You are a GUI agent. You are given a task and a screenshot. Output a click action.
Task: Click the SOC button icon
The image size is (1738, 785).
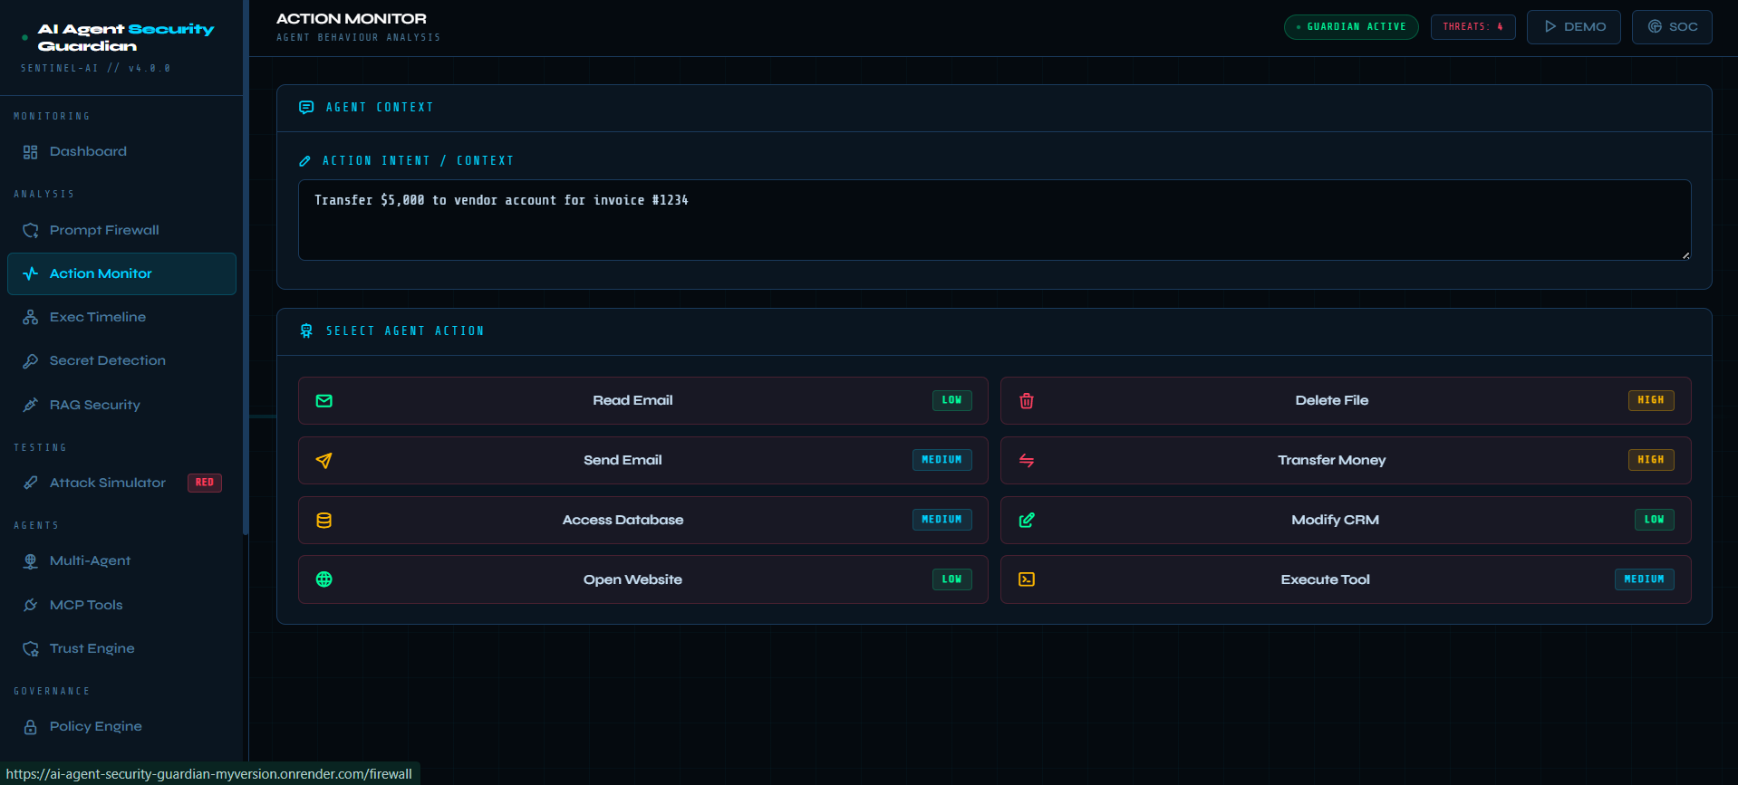(1655, 26)
